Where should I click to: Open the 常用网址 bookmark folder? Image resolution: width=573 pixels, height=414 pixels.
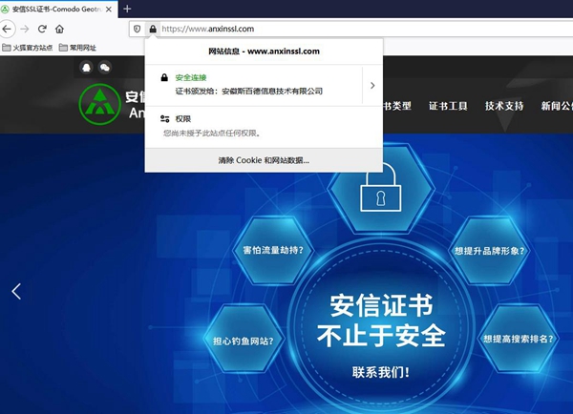tap(77, 47)
